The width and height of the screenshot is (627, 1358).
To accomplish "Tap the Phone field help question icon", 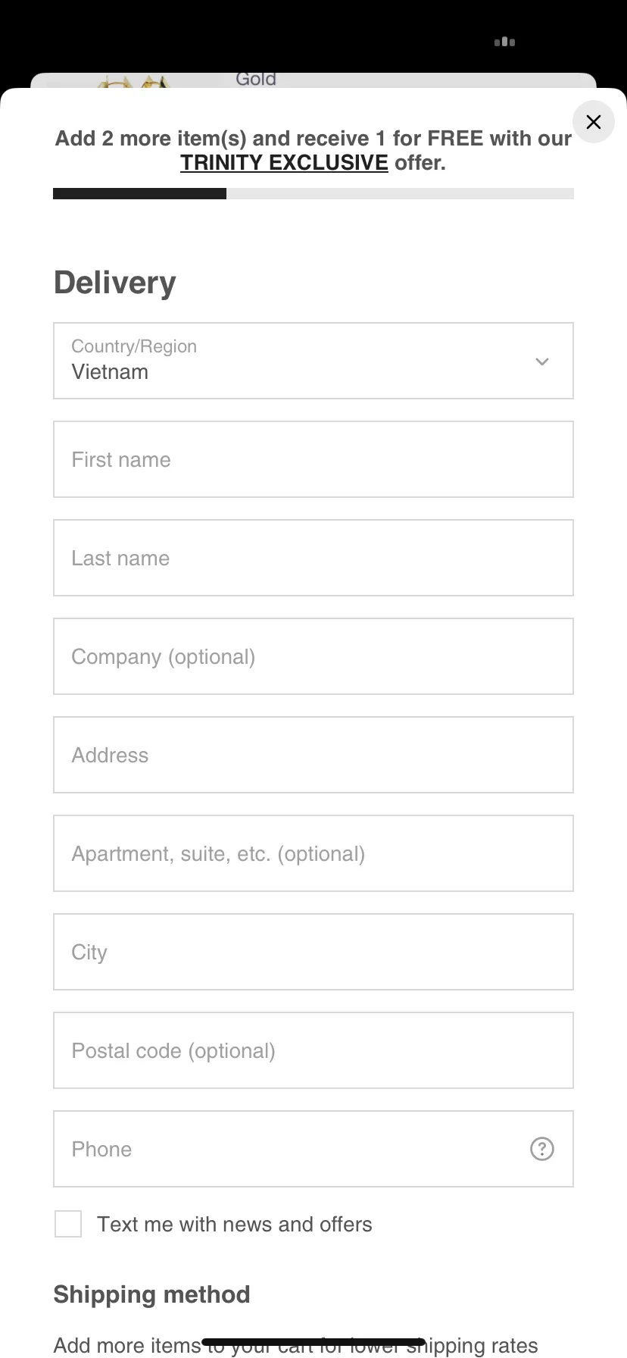I will pyautogui.click(x=542, y=1150).
